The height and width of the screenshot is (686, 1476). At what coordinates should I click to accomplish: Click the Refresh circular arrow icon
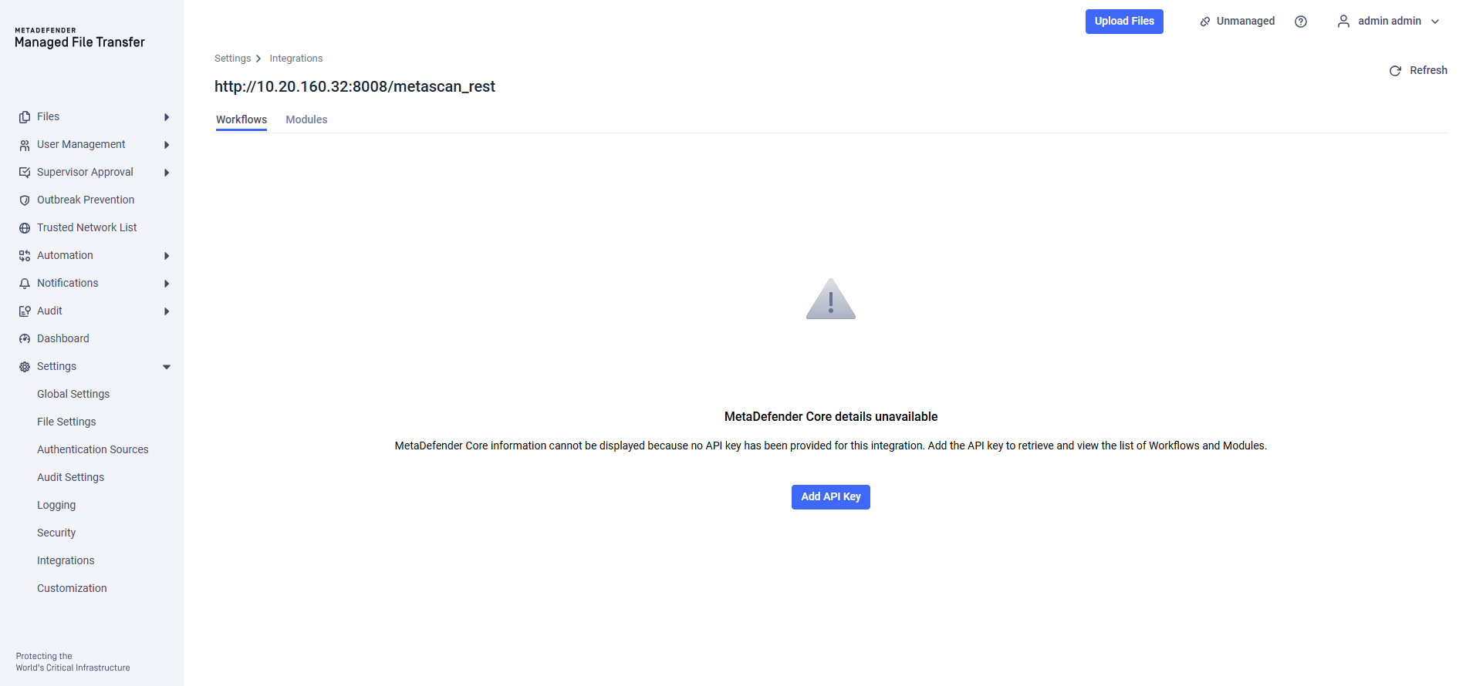pos(1395,71)
